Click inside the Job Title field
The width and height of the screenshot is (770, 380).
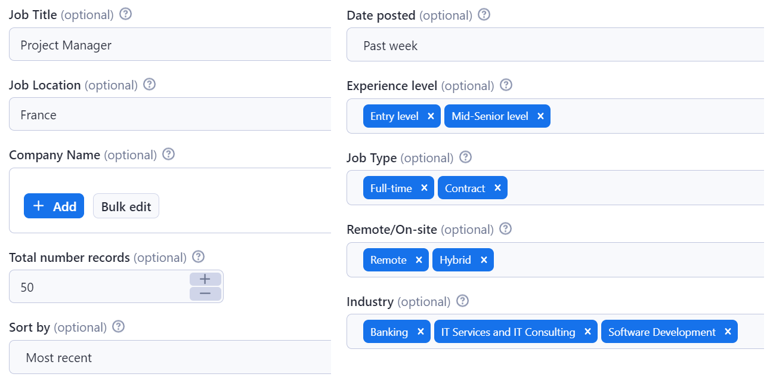[x=170, y=44]
